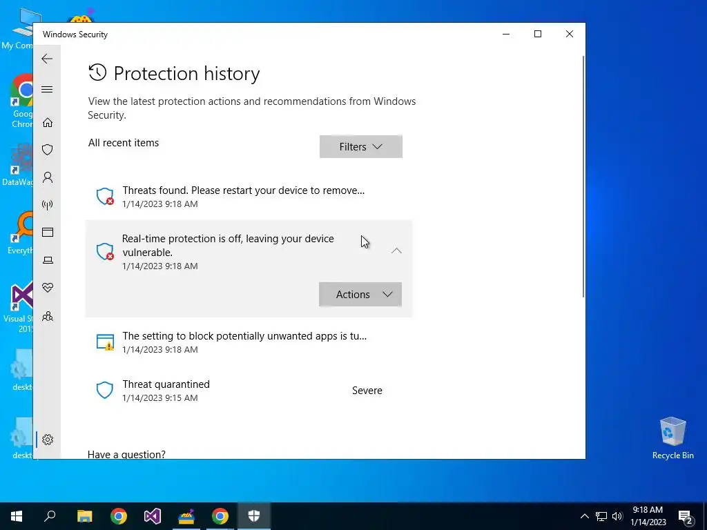
Task: Open Account protection person icon
Action: tap(48, 177)
